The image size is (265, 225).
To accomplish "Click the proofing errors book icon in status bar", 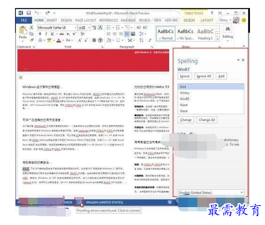I will (x=79, y=202).
